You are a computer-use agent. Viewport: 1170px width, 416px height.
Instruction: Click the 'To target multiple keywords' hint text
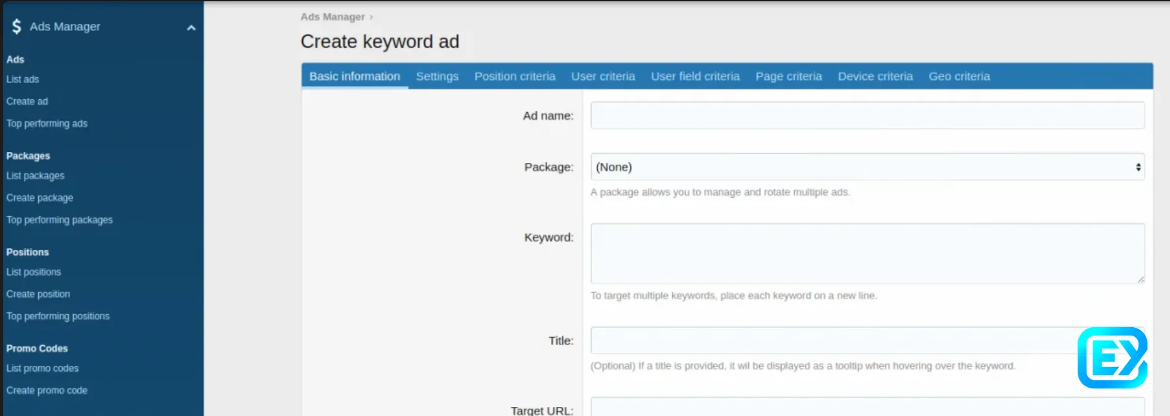pos(733,296)
